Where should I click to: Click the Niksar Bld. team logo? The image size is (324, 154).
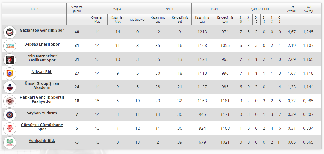coord(10,73)
